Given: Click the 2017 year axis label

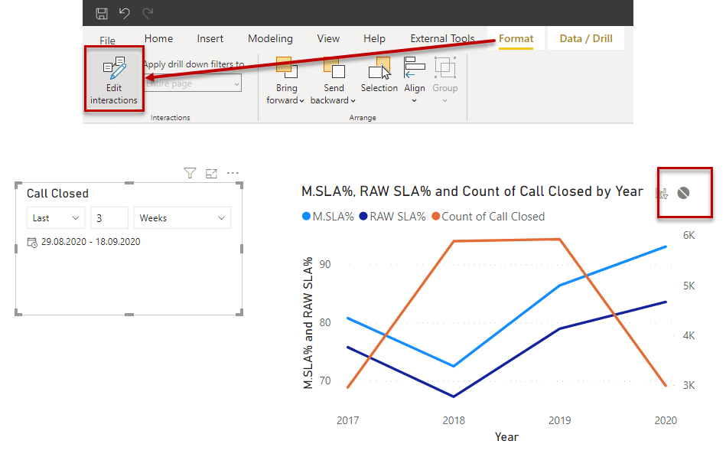Looking at the screenshot, I should pos(348,420).
